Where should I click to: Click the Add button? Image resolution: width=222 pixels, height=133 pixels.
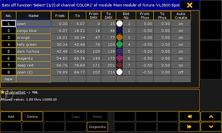tap(11, 117)
